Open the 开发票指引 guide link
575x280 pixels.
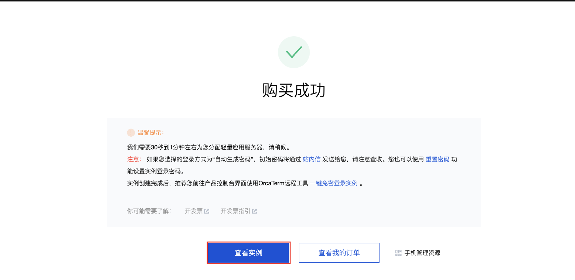coord(236,211)
